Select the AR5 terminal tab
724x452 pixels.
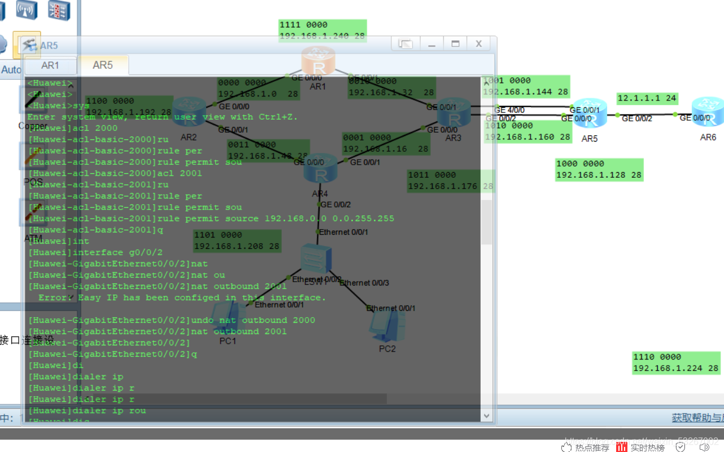point(103,65)
